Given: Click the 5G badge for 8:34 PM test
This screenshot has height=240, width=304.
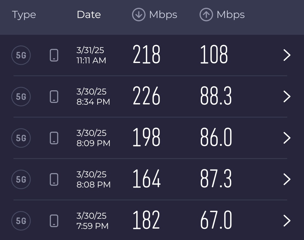Looking at the screenshot, I should (21, 97).
